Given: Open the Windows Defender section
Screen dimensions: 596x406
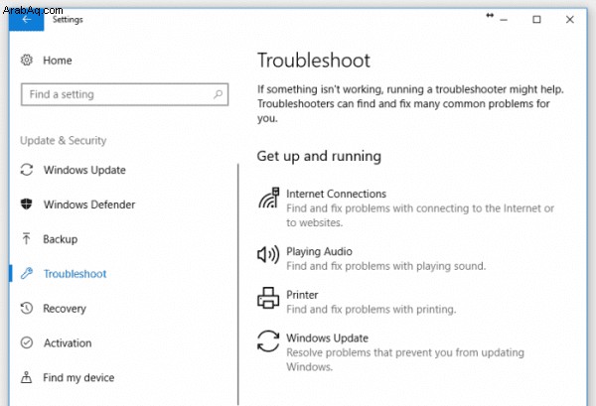Looking at the screenshot, I should (x=89, y=204).
